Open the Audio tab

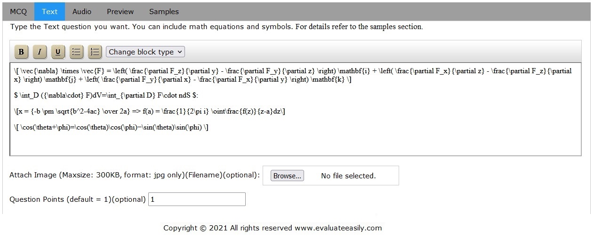(x=82, y=11)
